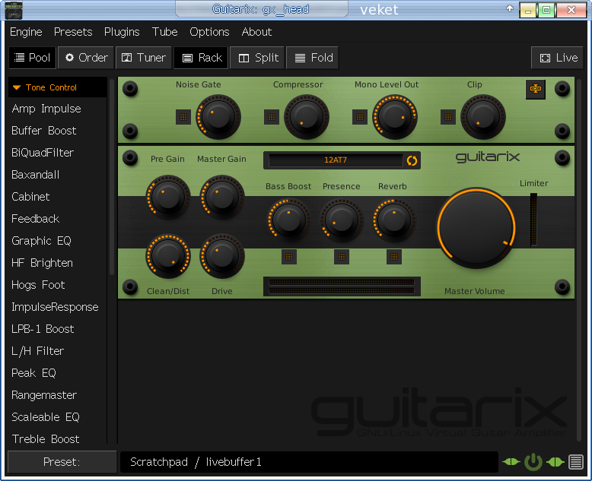Click the Reverb knob
This screenshot has height=481, width=592.
394,220
